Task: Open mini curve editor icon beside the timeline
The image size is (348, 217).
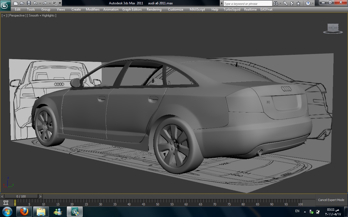Action: pyautogui.click(x=5, y=202)
